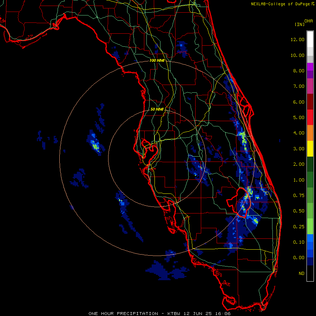Click the 7.00 legend value
Screen dimensions: 316x316
[x=299, y=86]
